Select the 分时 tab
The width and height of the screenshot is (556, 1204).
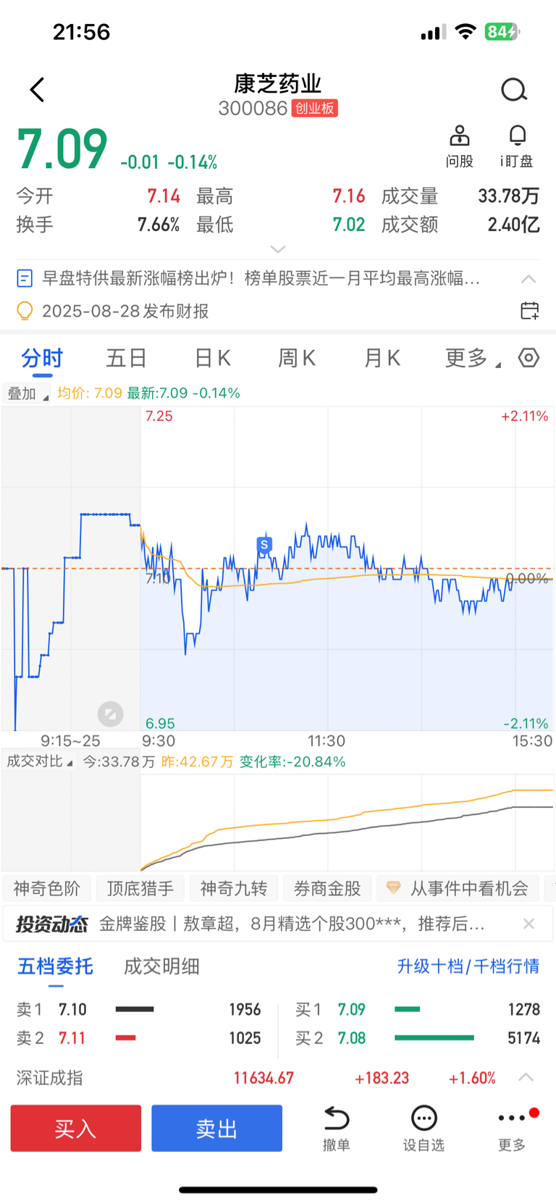pos(42,358)
